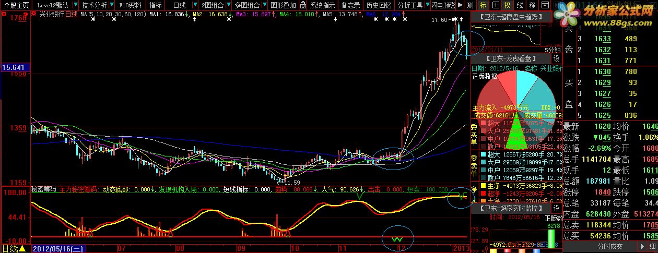Click the grid layout 田 icon
This screenshot has height=253, width=658.
point(495,5)
